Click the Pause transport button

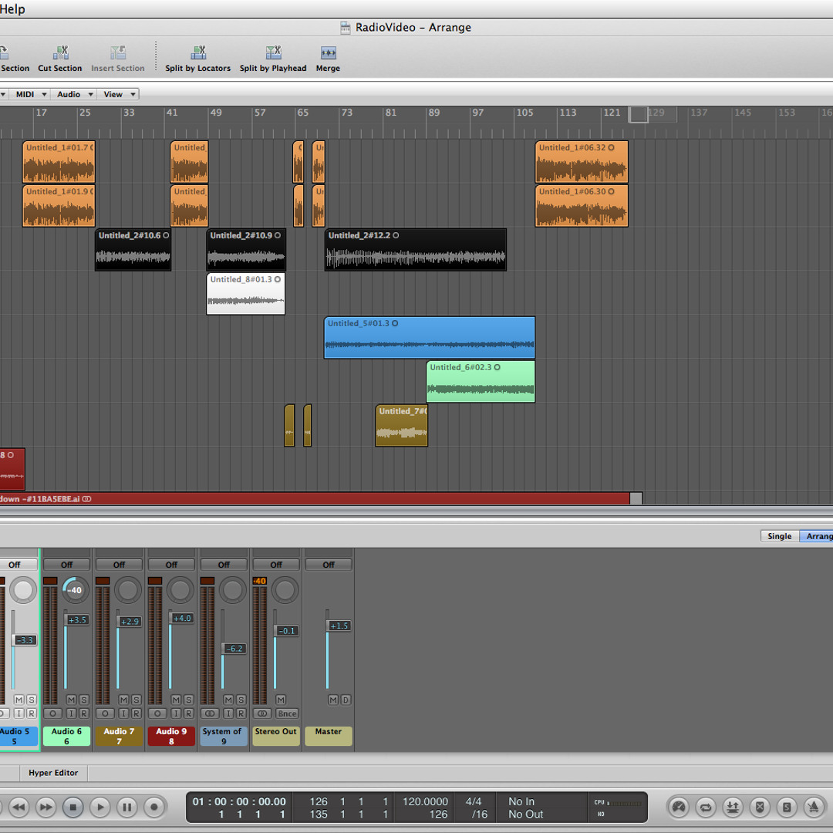coord(127,808)
